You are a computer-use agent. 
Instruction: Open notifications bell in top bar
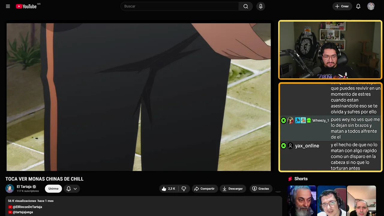(358, 6)
